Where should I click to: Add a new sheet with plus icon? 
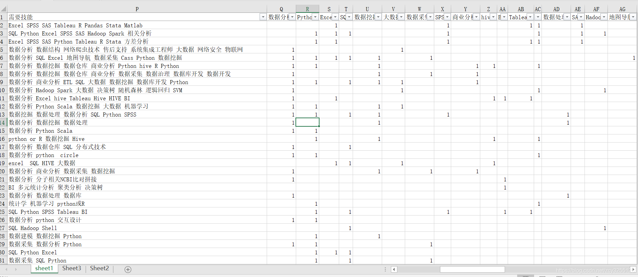[128, 269]
